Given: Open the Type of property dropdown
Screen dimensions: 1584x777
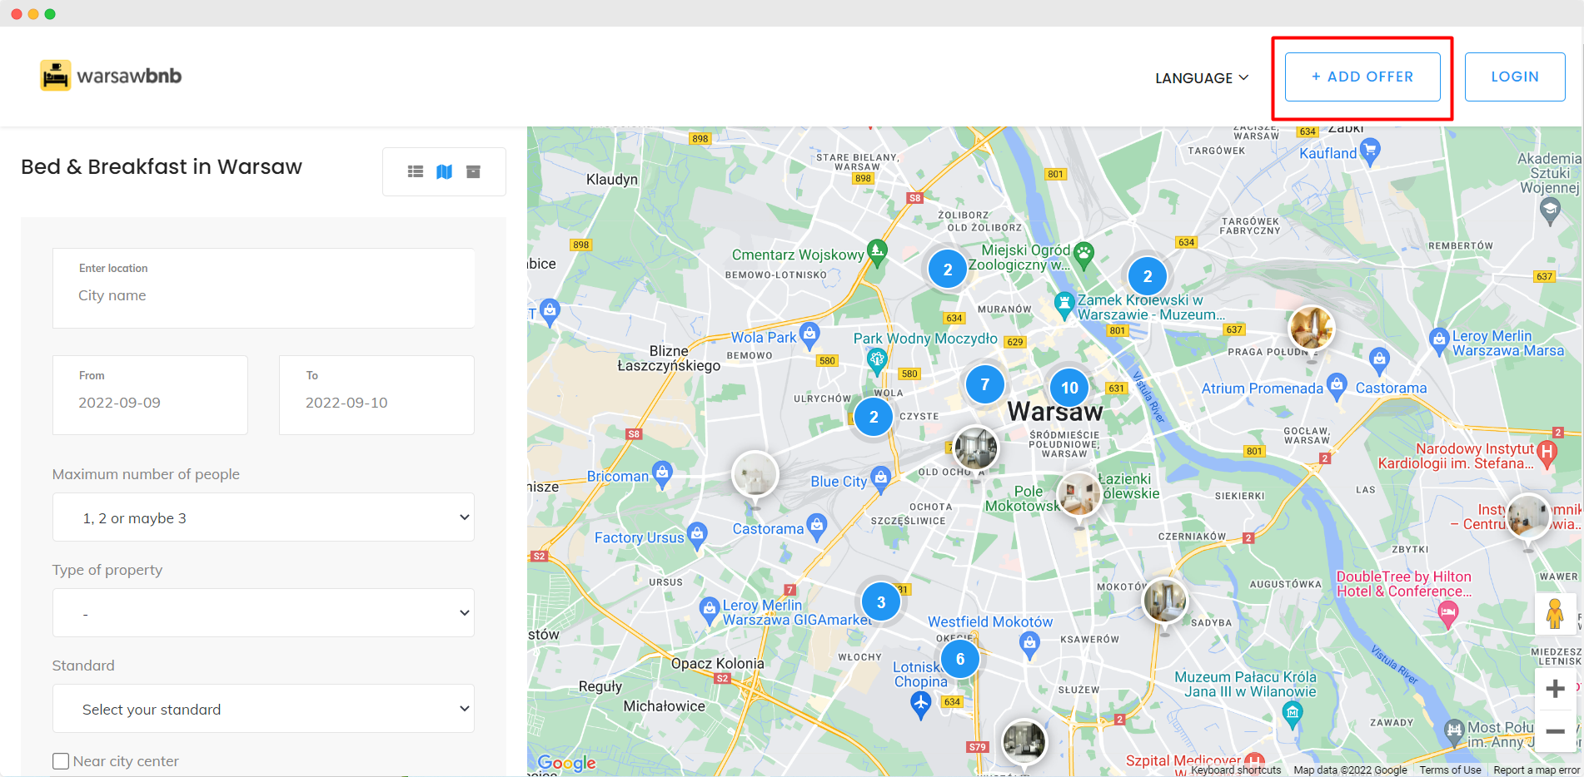Looking at the screenshot, I should [x=263, y=613].
